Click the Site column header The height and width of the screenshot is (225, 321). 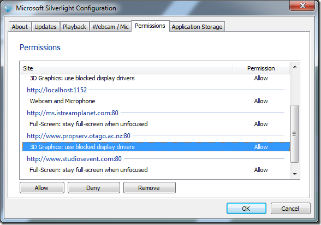(x=127, y=68)
